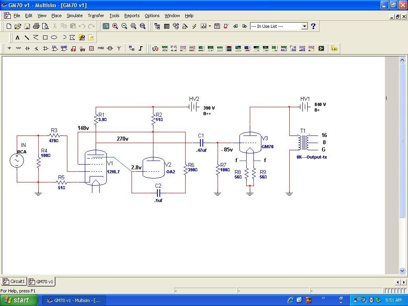Add the LabVIEW instrument at toolbar end

coord(321,48)
